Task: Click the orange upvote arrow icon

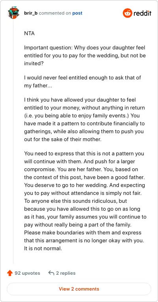Action: point(10,273)
